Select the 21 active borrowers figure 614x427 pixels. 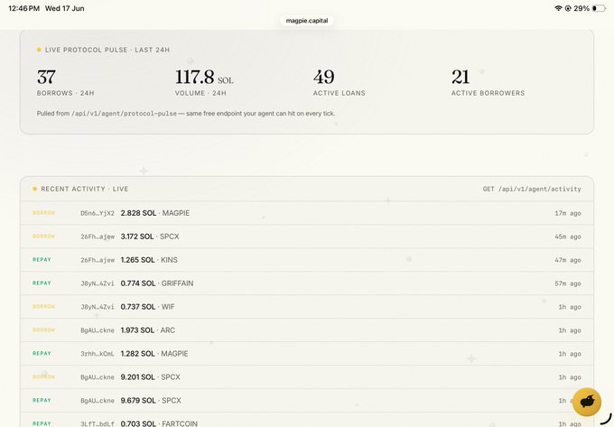click(x=460, y=77)
